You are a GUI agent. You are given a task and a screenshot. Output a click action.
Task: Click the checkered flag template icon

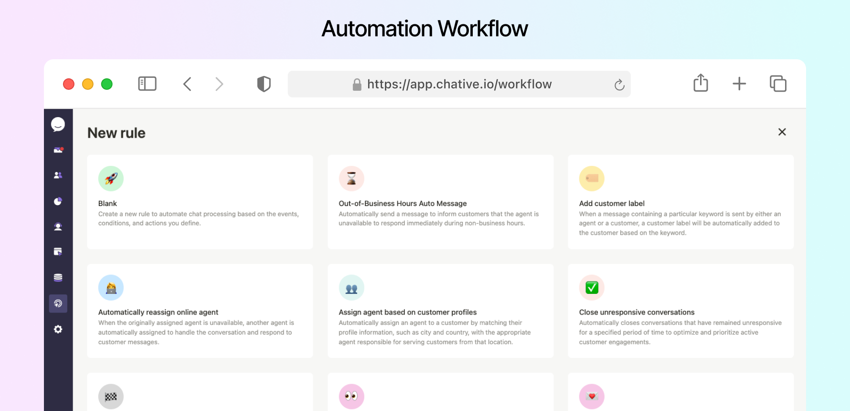coord(111,397)
